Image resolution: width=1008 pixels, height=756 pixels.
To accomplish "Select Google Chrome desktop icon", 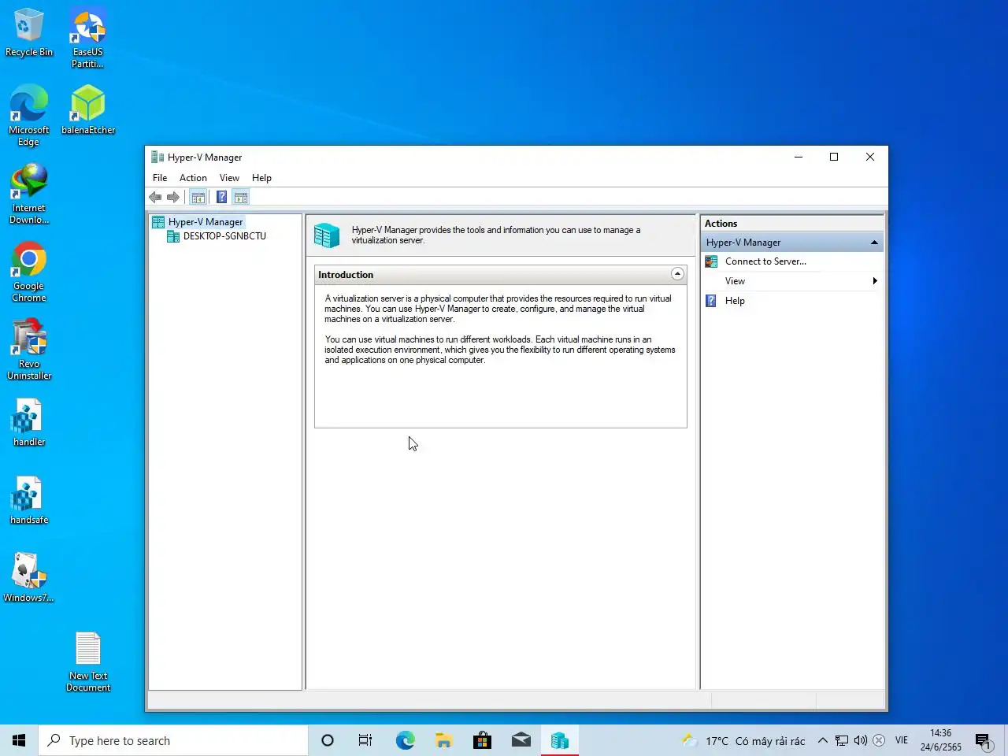I will point(29,272).
